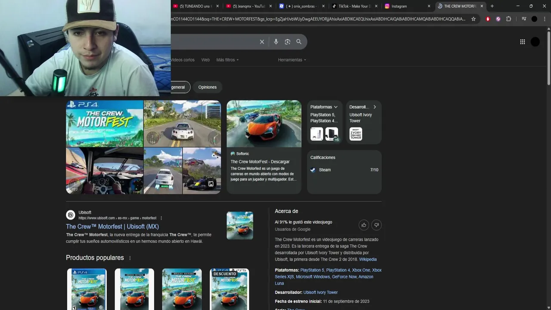Select the Videos cortos filter
The image size is (551, 310).
pyautogui.click(x=183, y=60)
